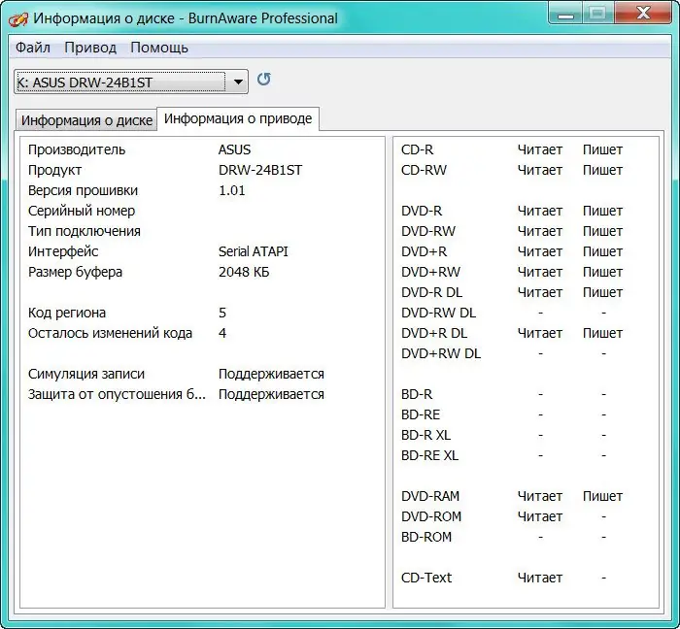Click the BD-RE row label
Screen dimensions: 680x629
[421, 414]
